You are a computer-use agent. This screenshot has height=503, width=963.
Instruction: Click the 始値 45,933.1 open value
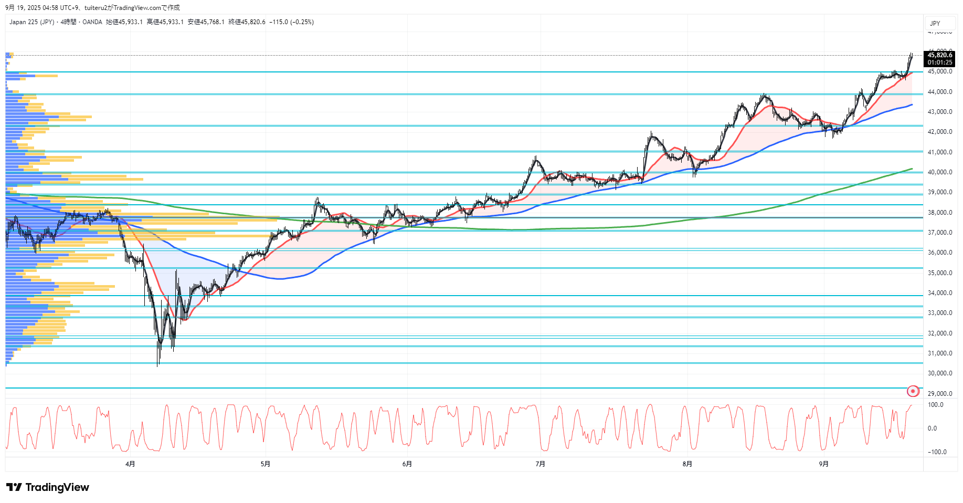124,22
